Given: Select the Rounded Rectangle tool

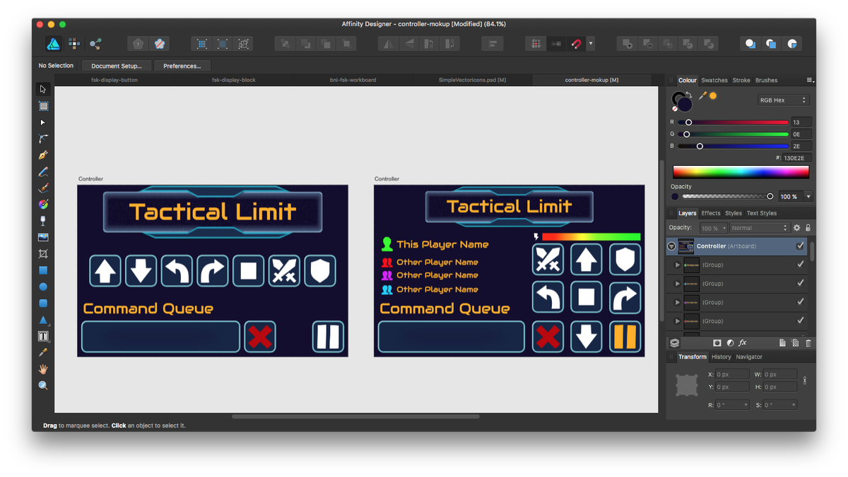Looking at the screenshot, I should (43, 303).
